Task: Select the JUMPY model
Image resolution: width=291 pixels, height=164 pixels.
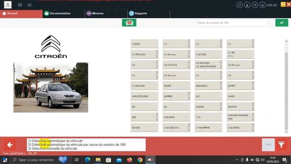Action: coord(241,86)
